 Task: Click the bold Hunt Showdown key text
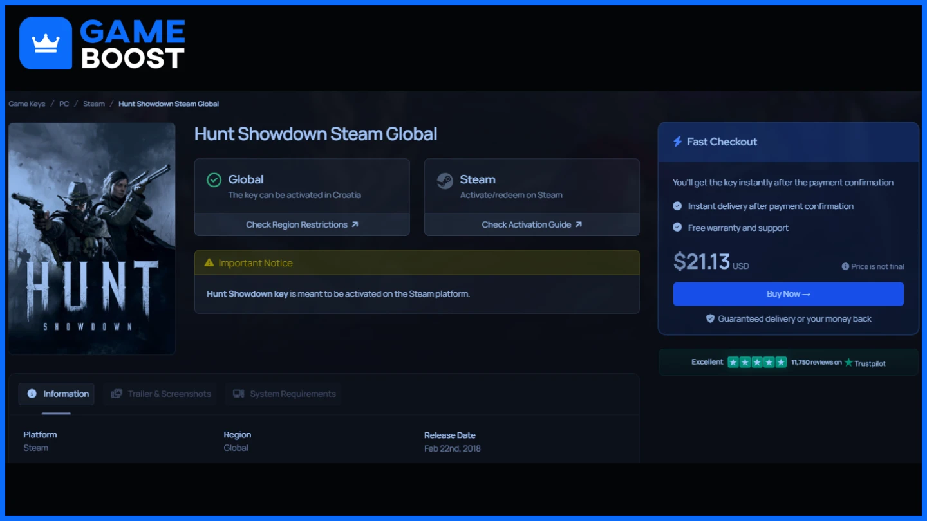(x=247, y=294)
